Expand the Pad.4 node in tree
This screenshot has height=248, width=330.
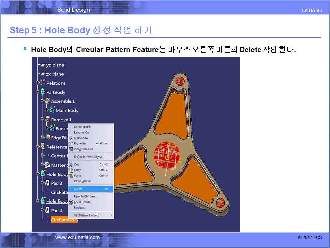pos(43,210)
